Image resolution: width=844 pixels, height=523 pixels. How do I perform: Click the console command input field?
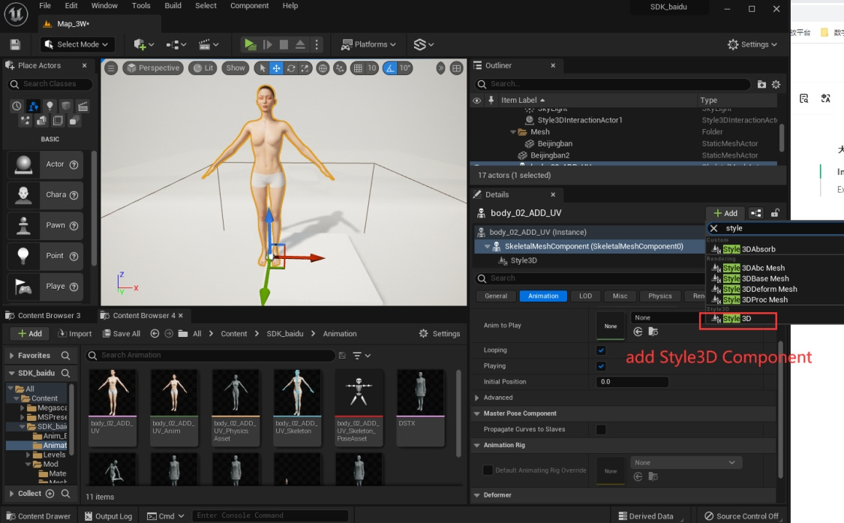(269, 516)
